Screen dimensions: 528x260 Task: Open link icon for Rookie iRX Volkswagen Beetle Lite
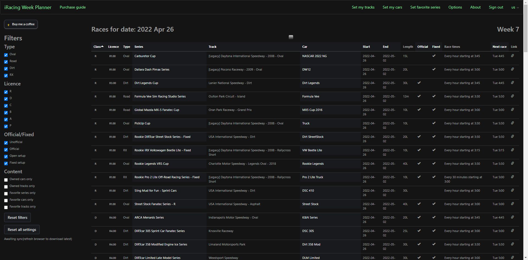[512, 150]
